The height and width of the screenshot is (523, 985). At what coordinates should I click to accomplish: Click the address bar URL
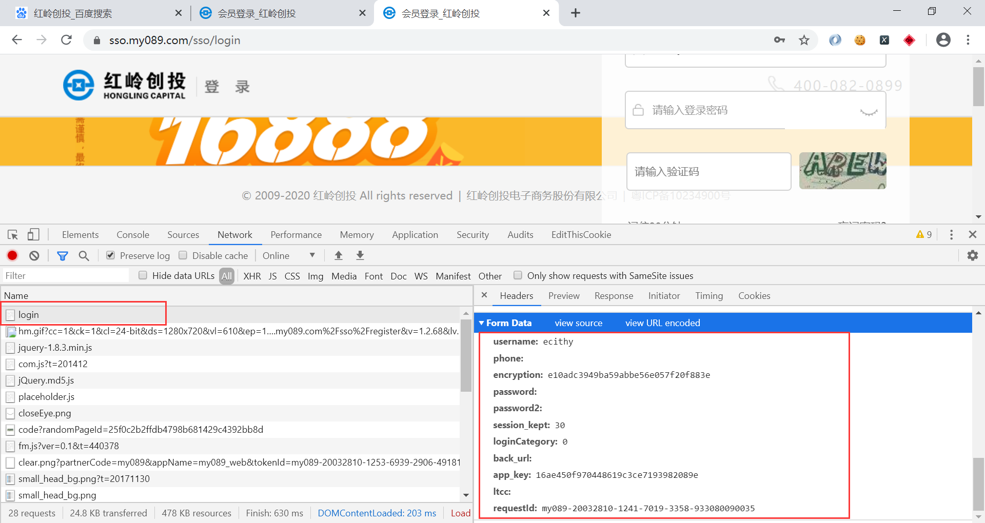(174, 40)
